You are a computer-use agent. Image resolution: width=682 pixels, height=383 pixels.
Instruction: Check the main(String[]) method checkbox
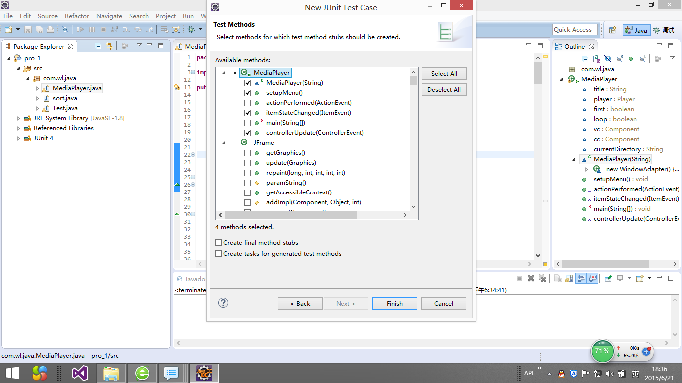pyautogui.click(x=247, y=123)
